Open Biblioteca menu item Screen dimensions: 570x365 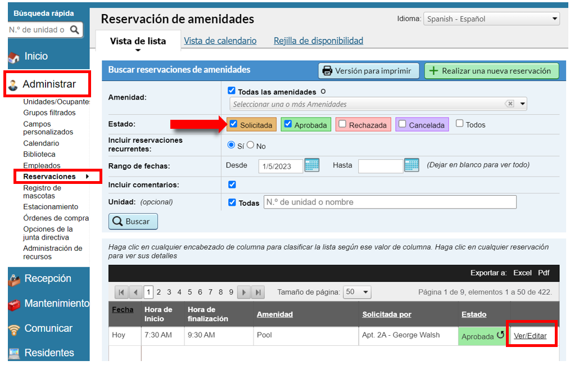click(x=39, y=154)
